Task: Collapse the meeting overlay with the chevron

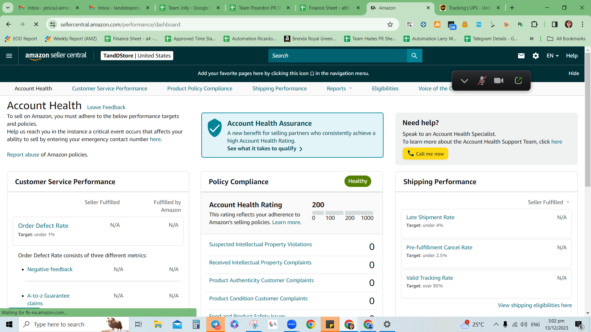Action: [464, 81]
